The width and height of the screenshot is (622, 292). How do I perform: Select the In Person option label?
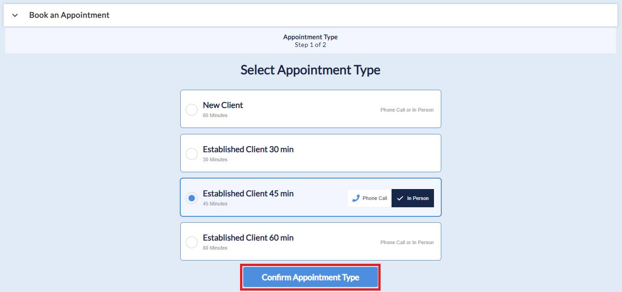click(418, 198)
